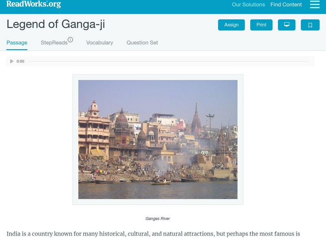The height and width of the screenshot is (239, 326).
Task: Click the projector display mode icon
Action: [286, 25]
